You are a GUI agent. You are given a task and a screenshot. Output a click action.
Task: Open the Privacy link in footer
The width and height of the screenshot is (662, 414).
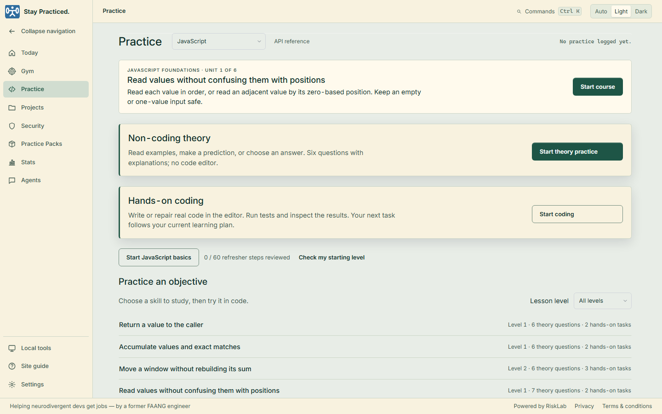[x=584, y=406]
